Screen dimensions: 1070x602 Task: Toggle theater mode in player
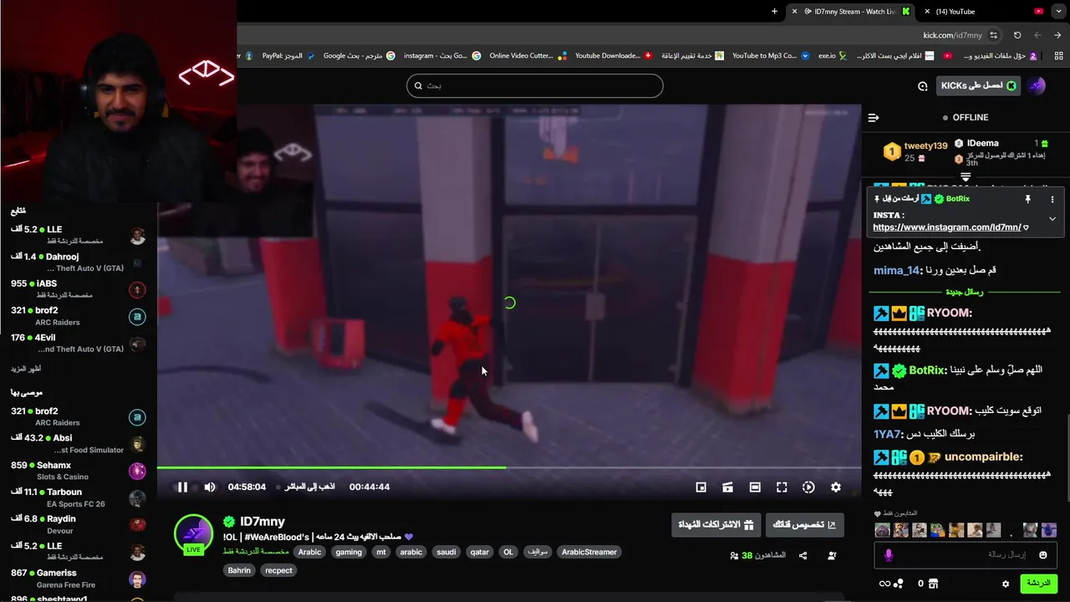tap(755, 487)
